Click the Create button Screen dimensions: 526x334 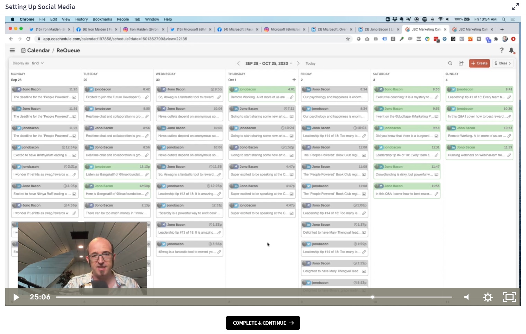479,63
